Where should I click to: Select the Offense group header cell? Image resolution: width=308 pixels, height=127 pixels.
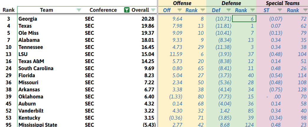pos(182,3)
